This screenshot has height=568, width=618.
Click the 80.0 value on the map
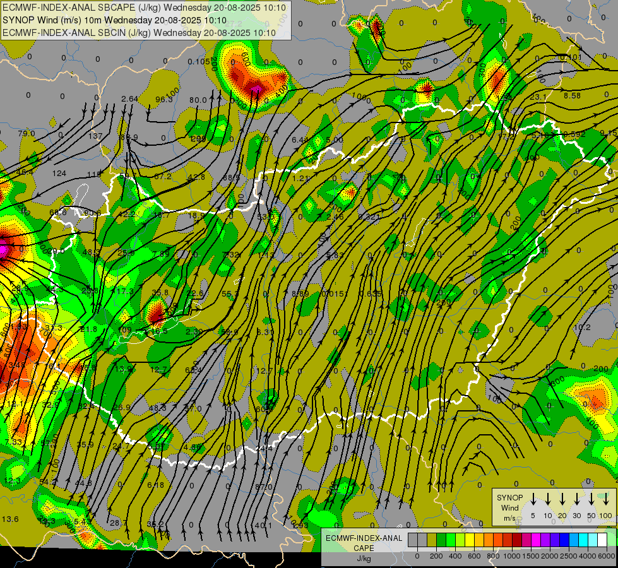point(198,100)
